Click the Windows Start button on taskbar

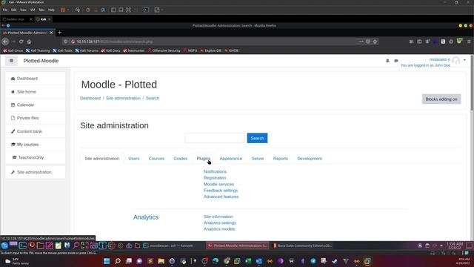[x=107, y=261]
